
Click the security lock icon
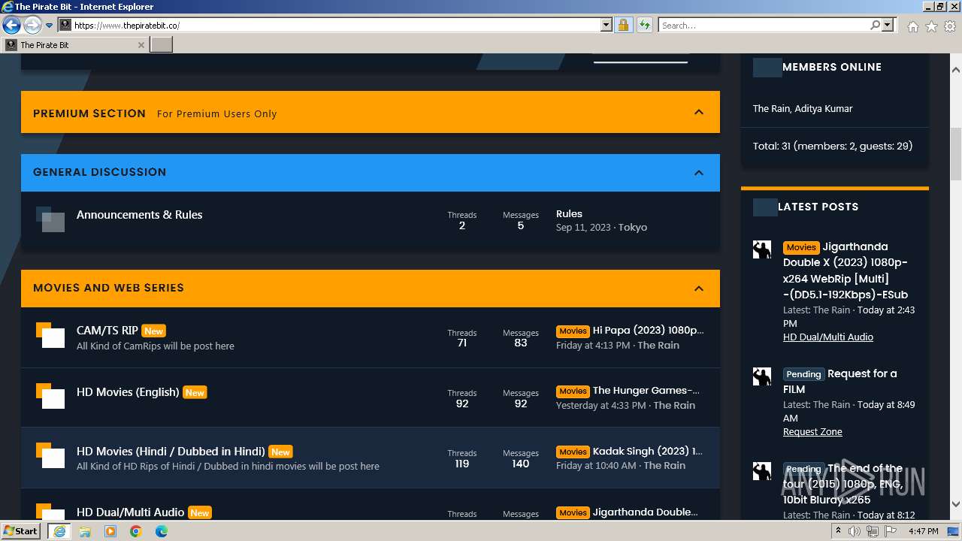[623, 26]
